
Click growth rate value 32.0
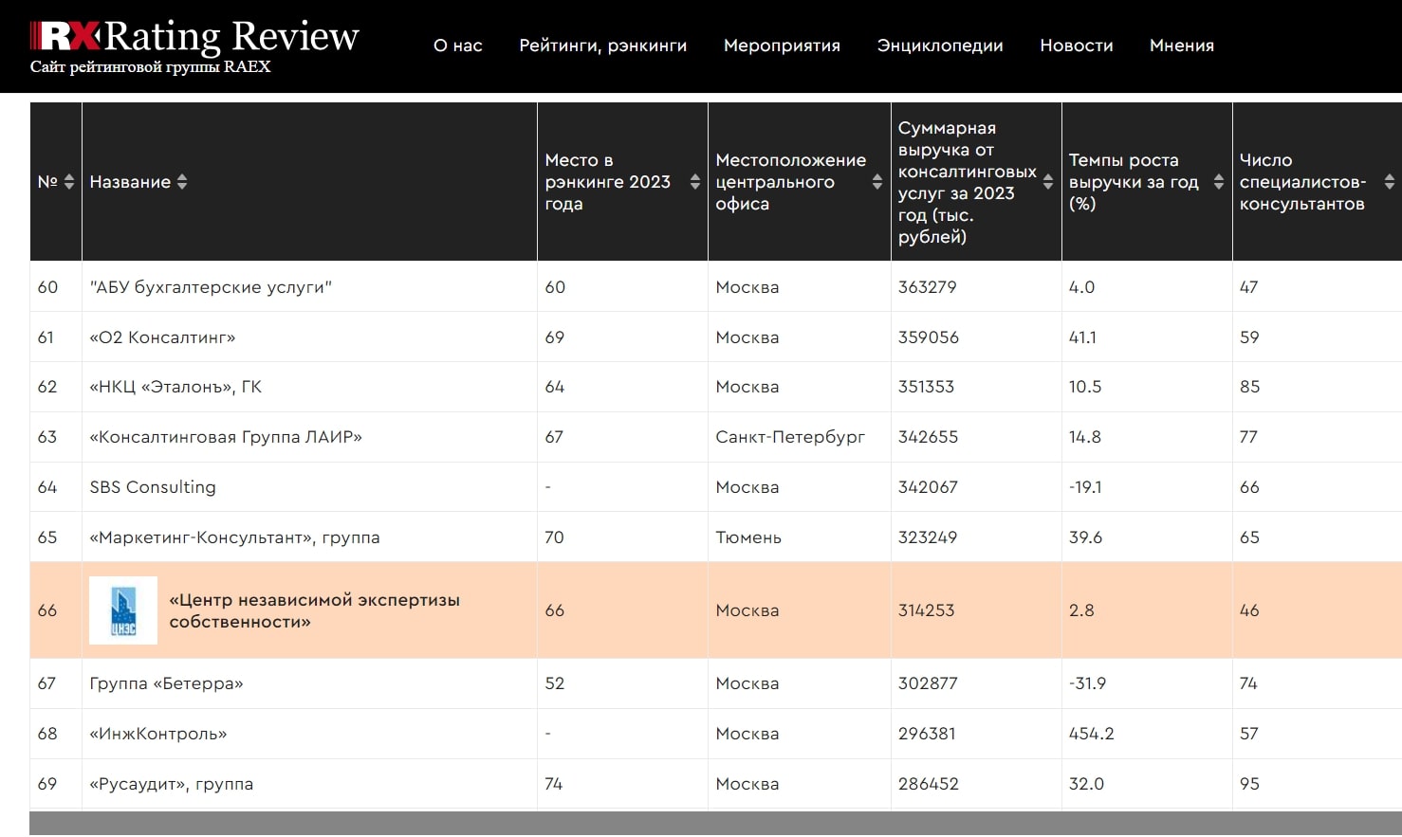coord(1087,784)
